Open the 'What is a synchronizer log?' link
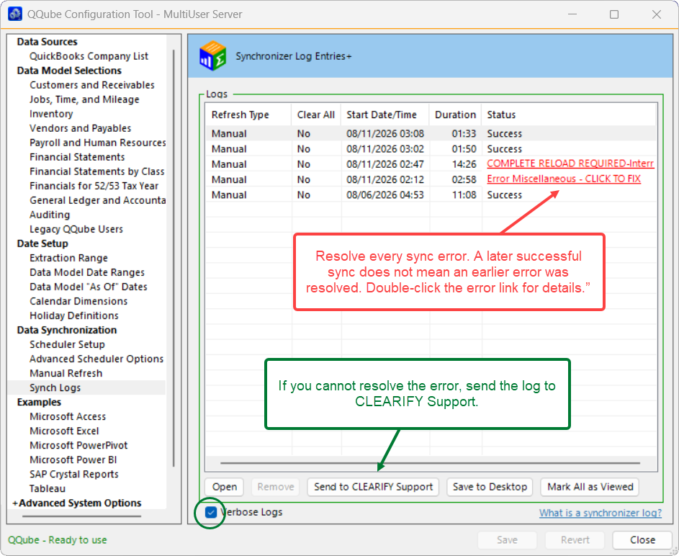 [x=601, y=513]
